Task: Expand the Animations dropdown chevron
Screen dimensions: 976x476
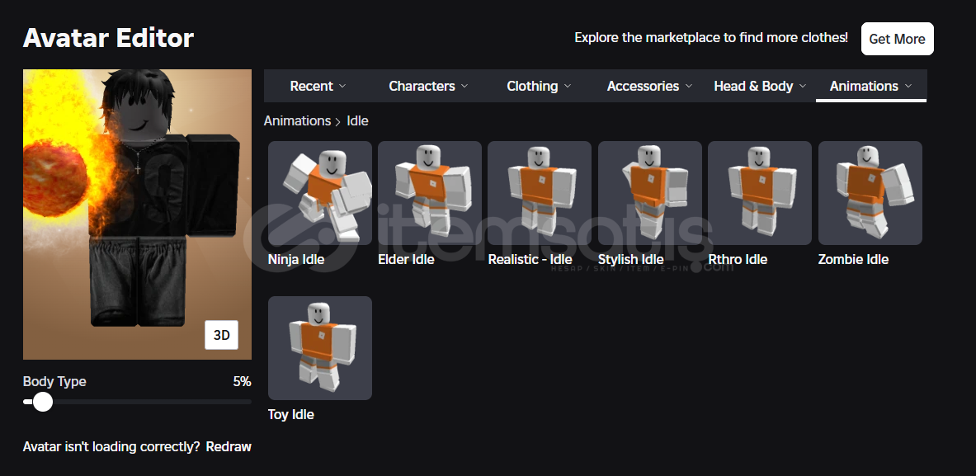Action: 908,86
